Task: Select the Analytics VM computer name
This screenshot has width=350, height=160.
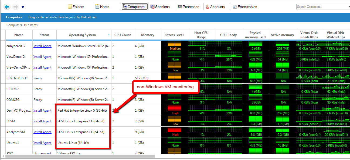Action: [x=16, y=132]
